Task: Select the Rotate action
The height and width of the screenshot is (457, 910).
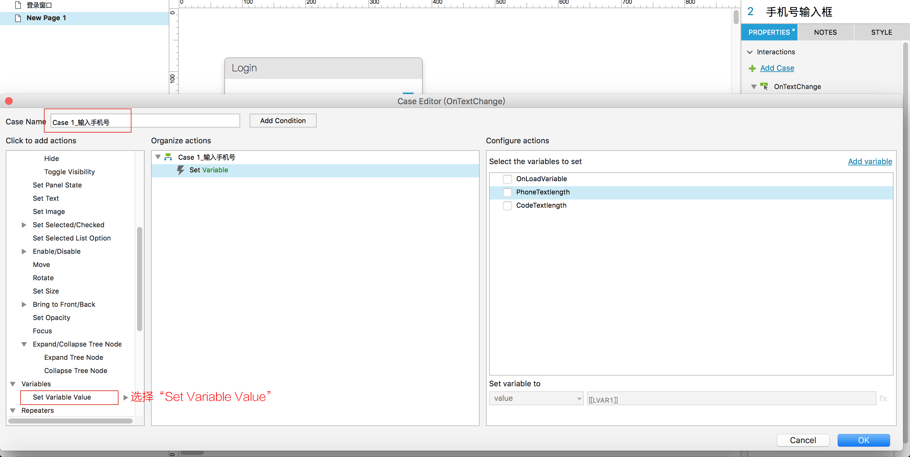Action: pyautogui.click(x=43, y=278)
